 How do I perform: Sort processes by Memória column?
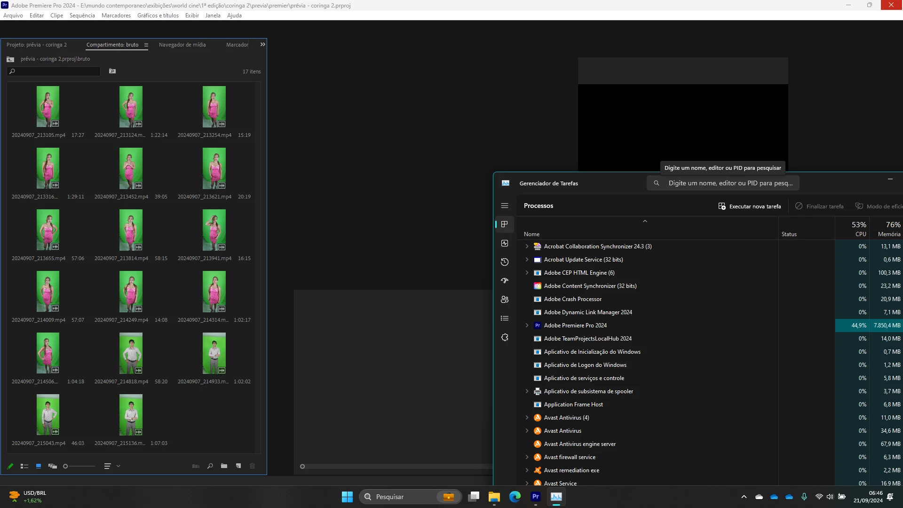(888, 234)
